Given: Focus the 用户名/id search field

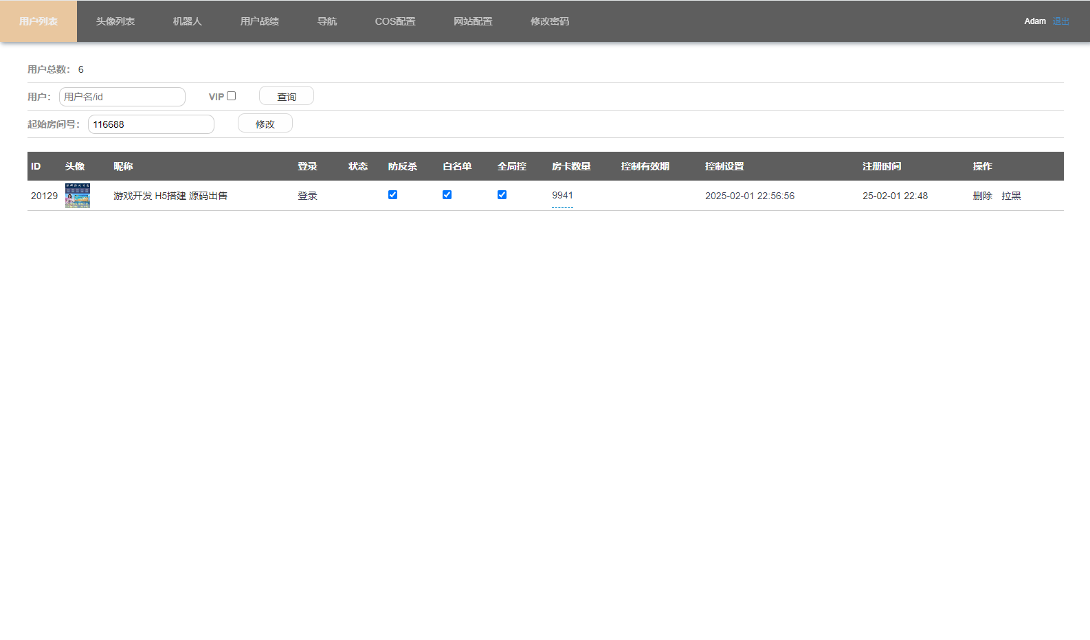Looking at the screenshot, I should (x=122, y=97).
